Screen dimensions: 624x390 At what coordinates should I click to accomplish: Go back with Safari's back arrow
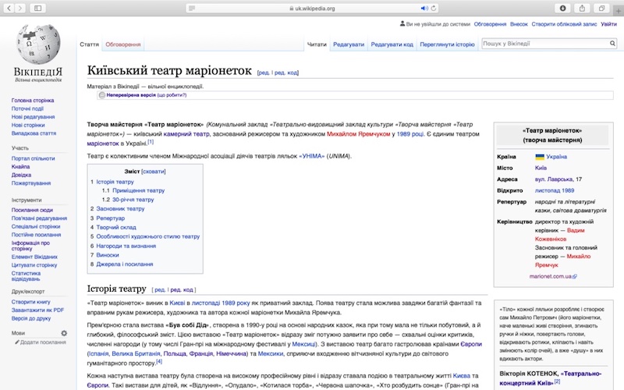tap(9, 8)
